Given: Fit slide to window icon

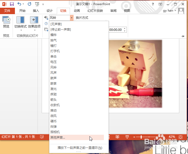Looking at the screenshot, I should click(181, 137).
